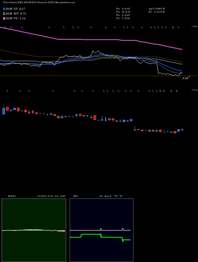
Task: Click the magenta DOW PT legend swatch
Action: coord(4,19)
